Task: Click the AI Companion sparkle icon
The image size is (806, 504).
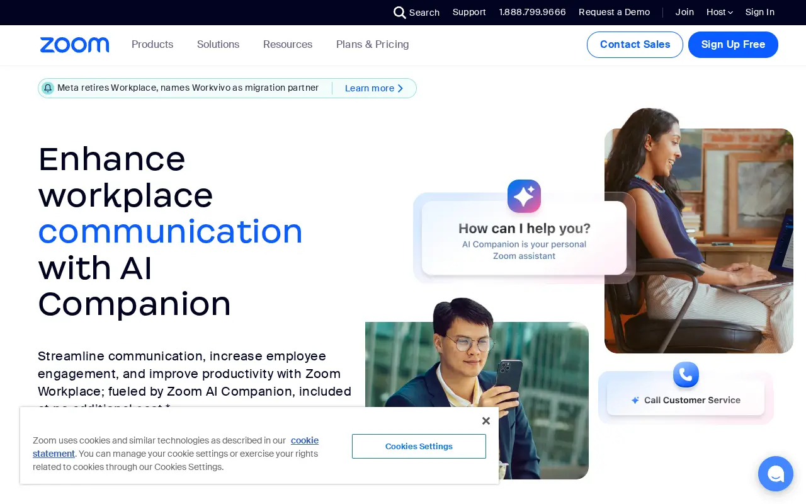Action: tap(524, 196)
